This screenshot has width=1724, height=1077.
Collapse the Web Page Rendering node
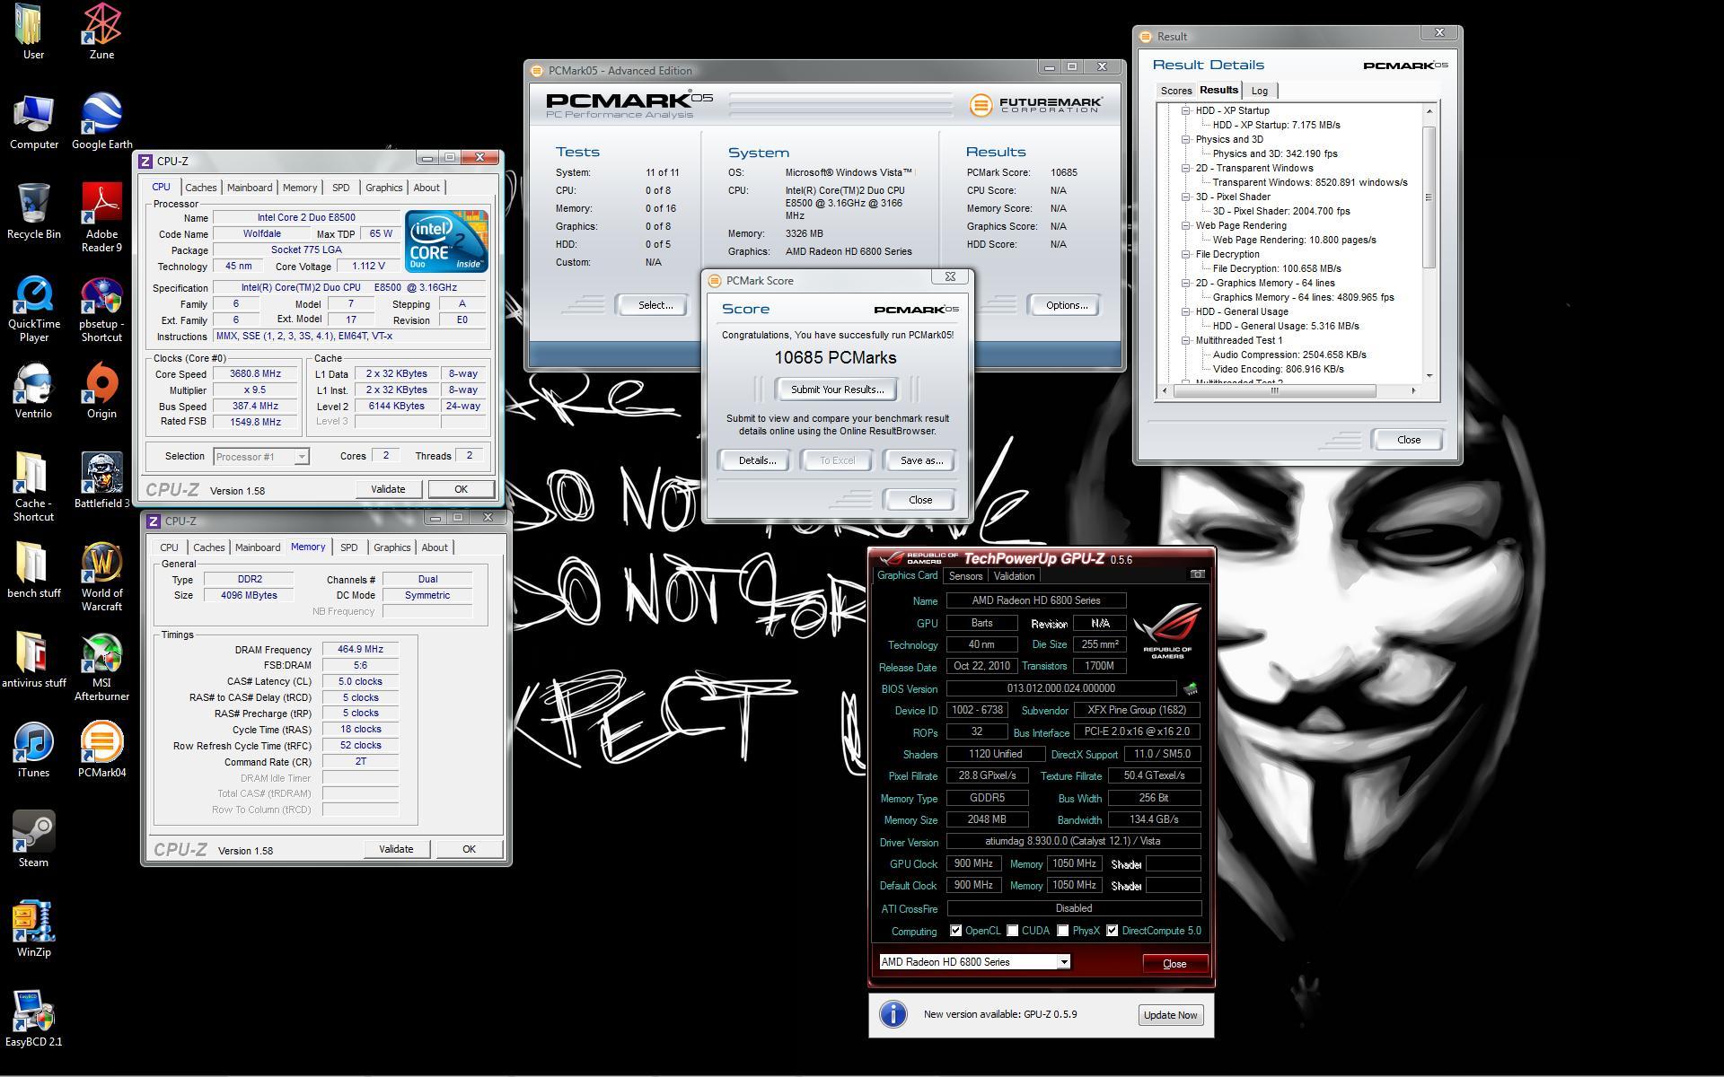tap(1185, 225)
